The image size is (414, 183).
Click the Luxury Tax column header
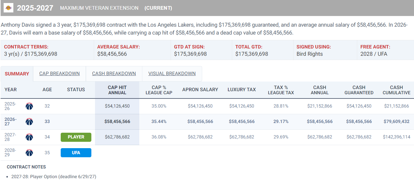(242, 90)
